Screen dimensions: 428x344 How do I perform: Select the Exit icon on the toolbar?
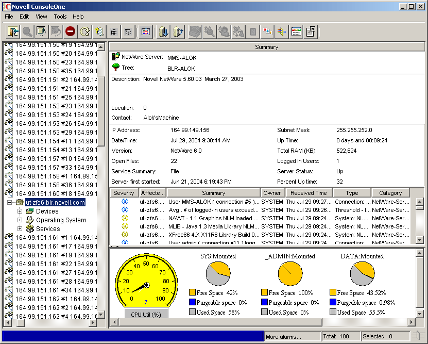[12, 31]
